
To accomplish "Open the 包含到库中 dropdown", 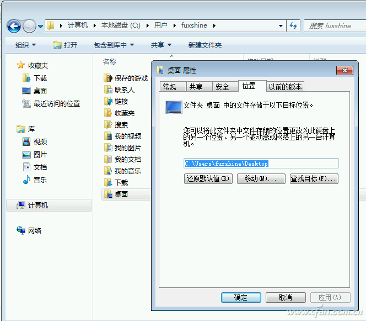I will pyautogui.click(x=114, y=45).
